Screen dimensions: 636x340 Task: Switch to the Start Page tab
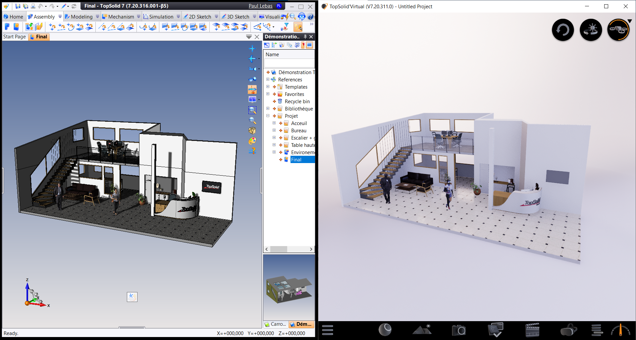(15, 37)
